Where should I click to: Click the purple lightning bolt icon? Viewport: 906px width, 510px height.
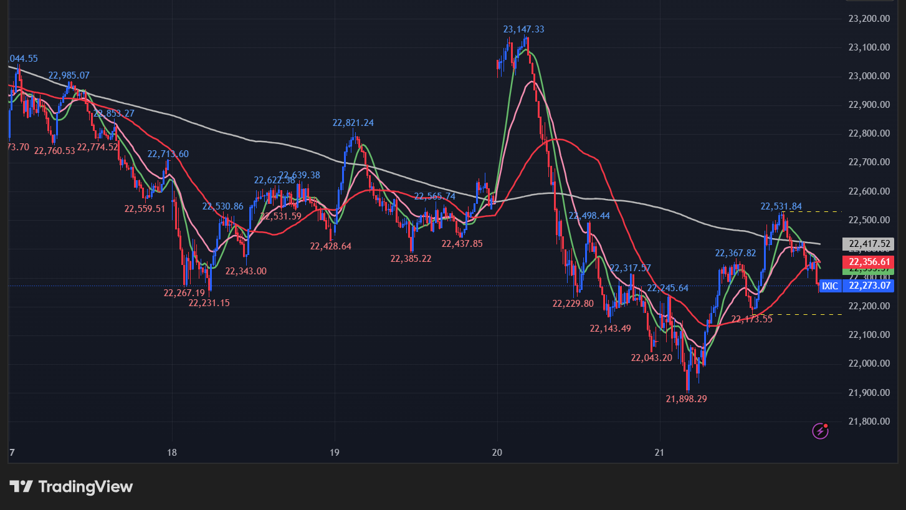coord(821,431)
